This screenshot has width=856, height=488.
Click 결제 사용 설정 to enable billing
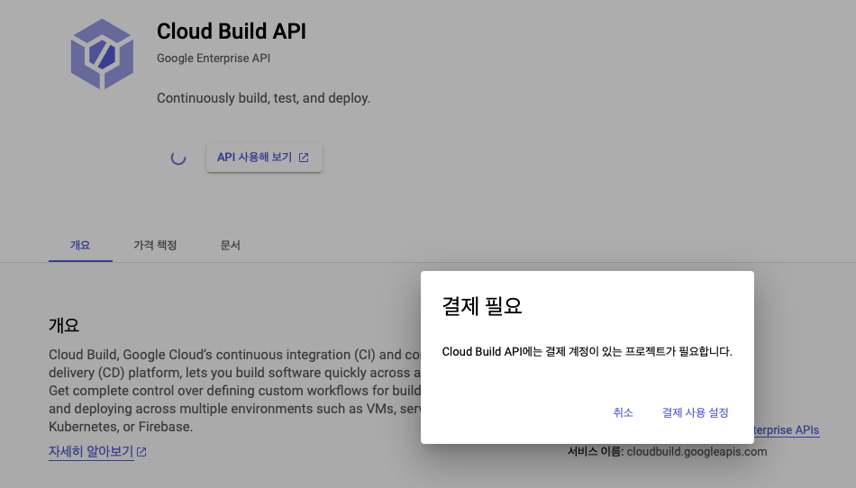[x=695, y=412]
